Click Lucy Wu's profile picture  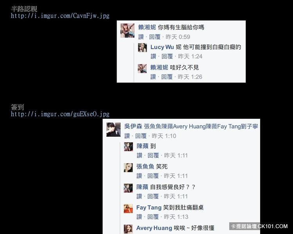point(142,48)
